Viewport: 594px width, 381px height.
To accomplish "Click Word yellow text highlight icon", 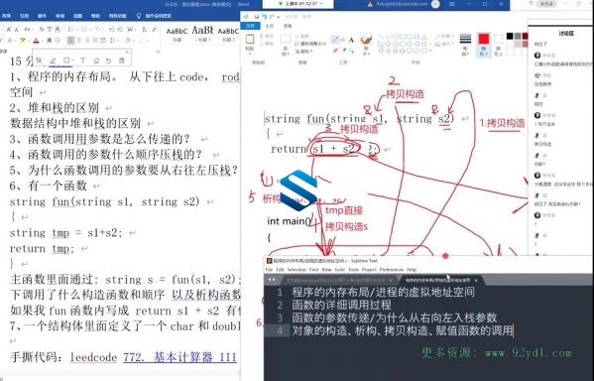I will [23, 41].
